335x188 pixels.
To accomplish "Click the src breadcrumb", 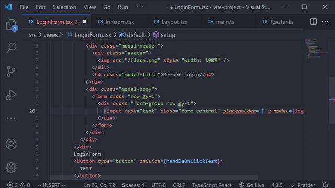I will [x=32, y=35].
